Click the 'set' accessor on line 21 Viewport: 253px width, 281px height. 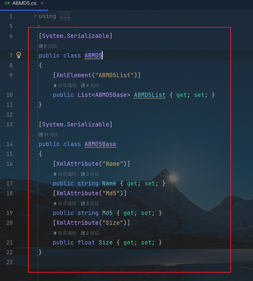[x=146, y=242]
